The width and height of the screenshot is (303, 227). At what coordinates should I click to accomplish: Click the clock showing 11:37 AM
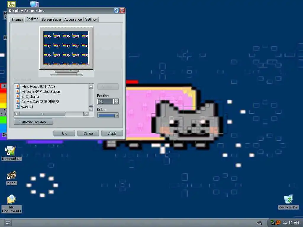pos(291,223)
